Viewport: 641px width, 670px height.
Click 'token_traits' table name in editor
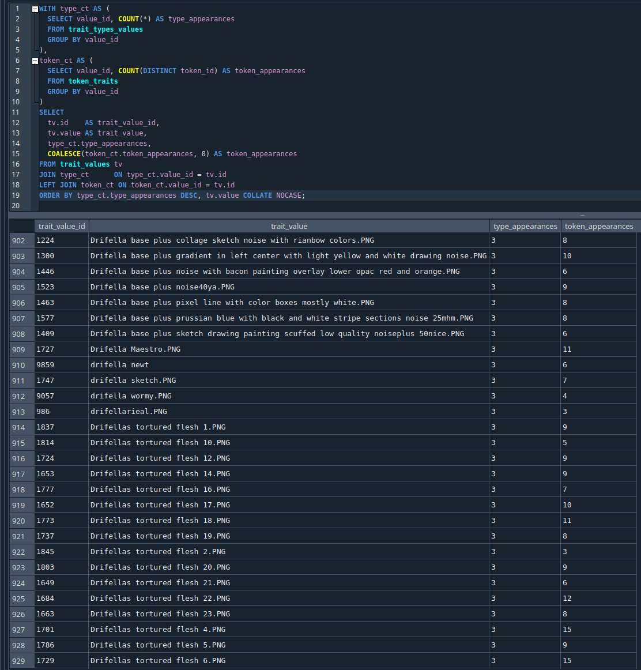click(x=93, y=81)
